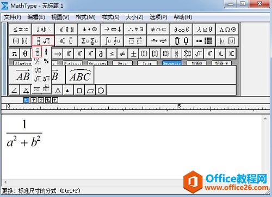Image resolution: width=272 pixels, height=197 pixels.
Task: Insert the theta symbol from small bar
Action: coord(25,54)
